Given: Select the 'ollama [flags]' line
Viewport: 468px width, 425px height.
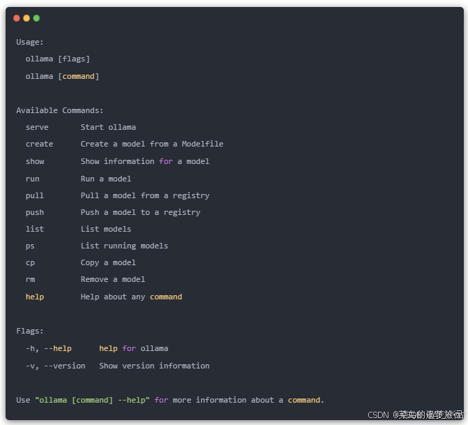Looking at the screenshot, I should point(58,59).
